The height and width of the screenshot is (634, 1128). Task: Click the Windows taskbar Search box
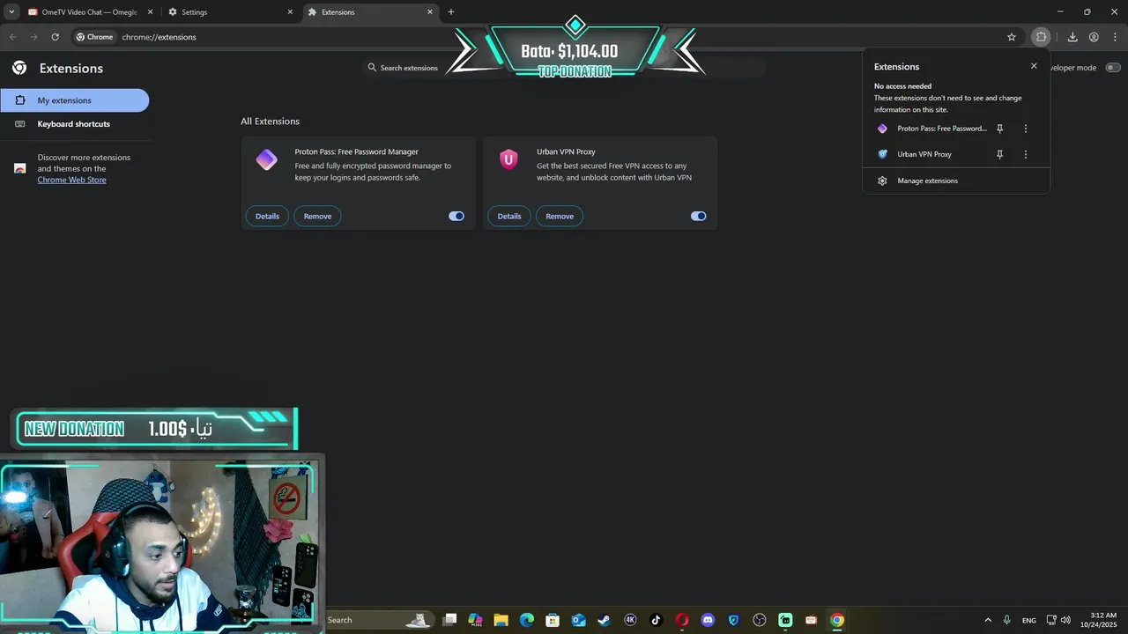point(379,620)
